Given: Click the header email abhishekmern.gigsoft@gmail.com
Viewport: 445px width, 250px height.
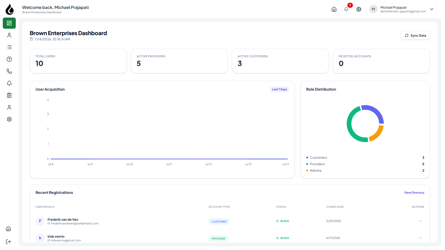Looking at the screenshot, I should point(403,11).
